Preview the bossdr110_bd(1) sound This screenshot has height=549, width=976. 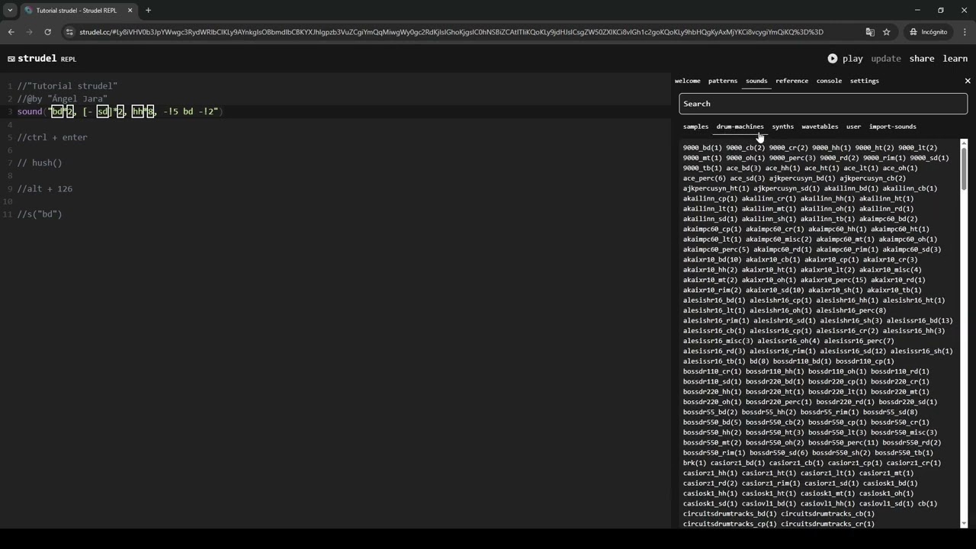[802, 361]
